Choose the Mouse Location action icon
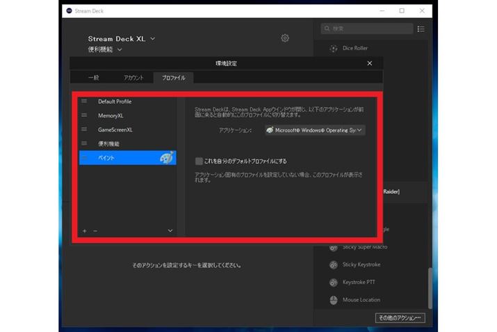 (333, 300)
